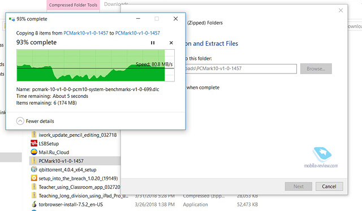
Task: Collapse the dialog via Fewer details chevron
Action: (x=20, y=121)
